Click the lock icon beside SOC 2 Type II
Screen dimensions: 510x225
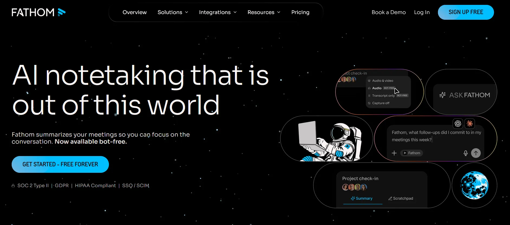click(x=13, y=186)
